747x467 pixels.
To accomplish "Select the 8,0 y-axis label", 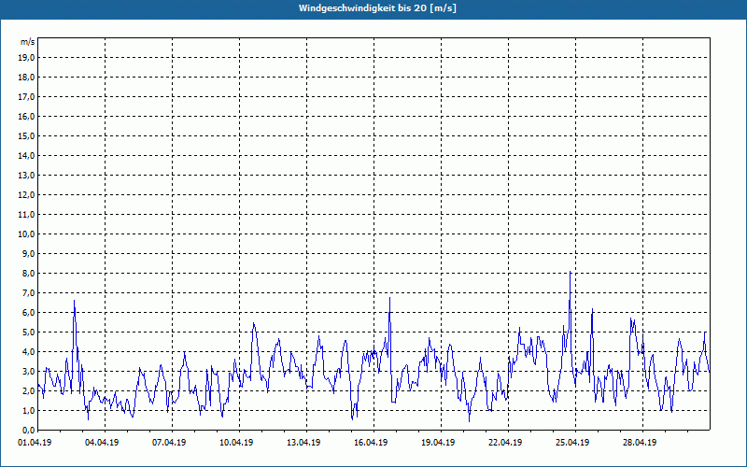I will pos(28,273).
